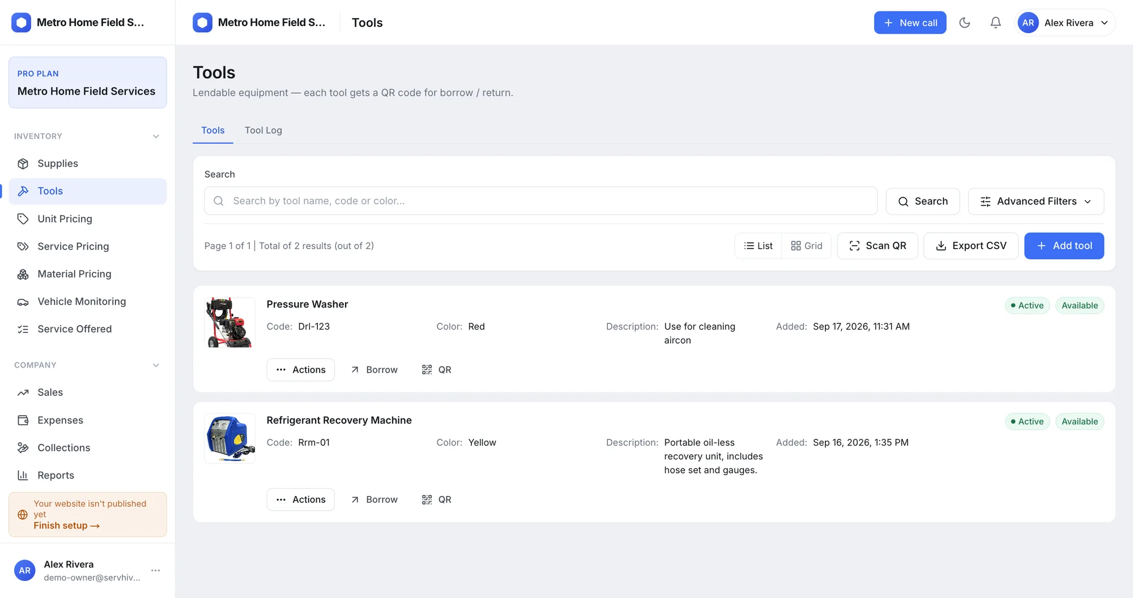
Task: Export tools as CSV
Action: point(971,246)
